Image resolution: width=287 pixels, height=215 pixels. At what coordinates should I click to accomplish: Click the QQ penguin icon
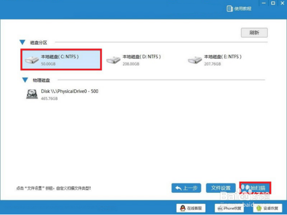182,208
